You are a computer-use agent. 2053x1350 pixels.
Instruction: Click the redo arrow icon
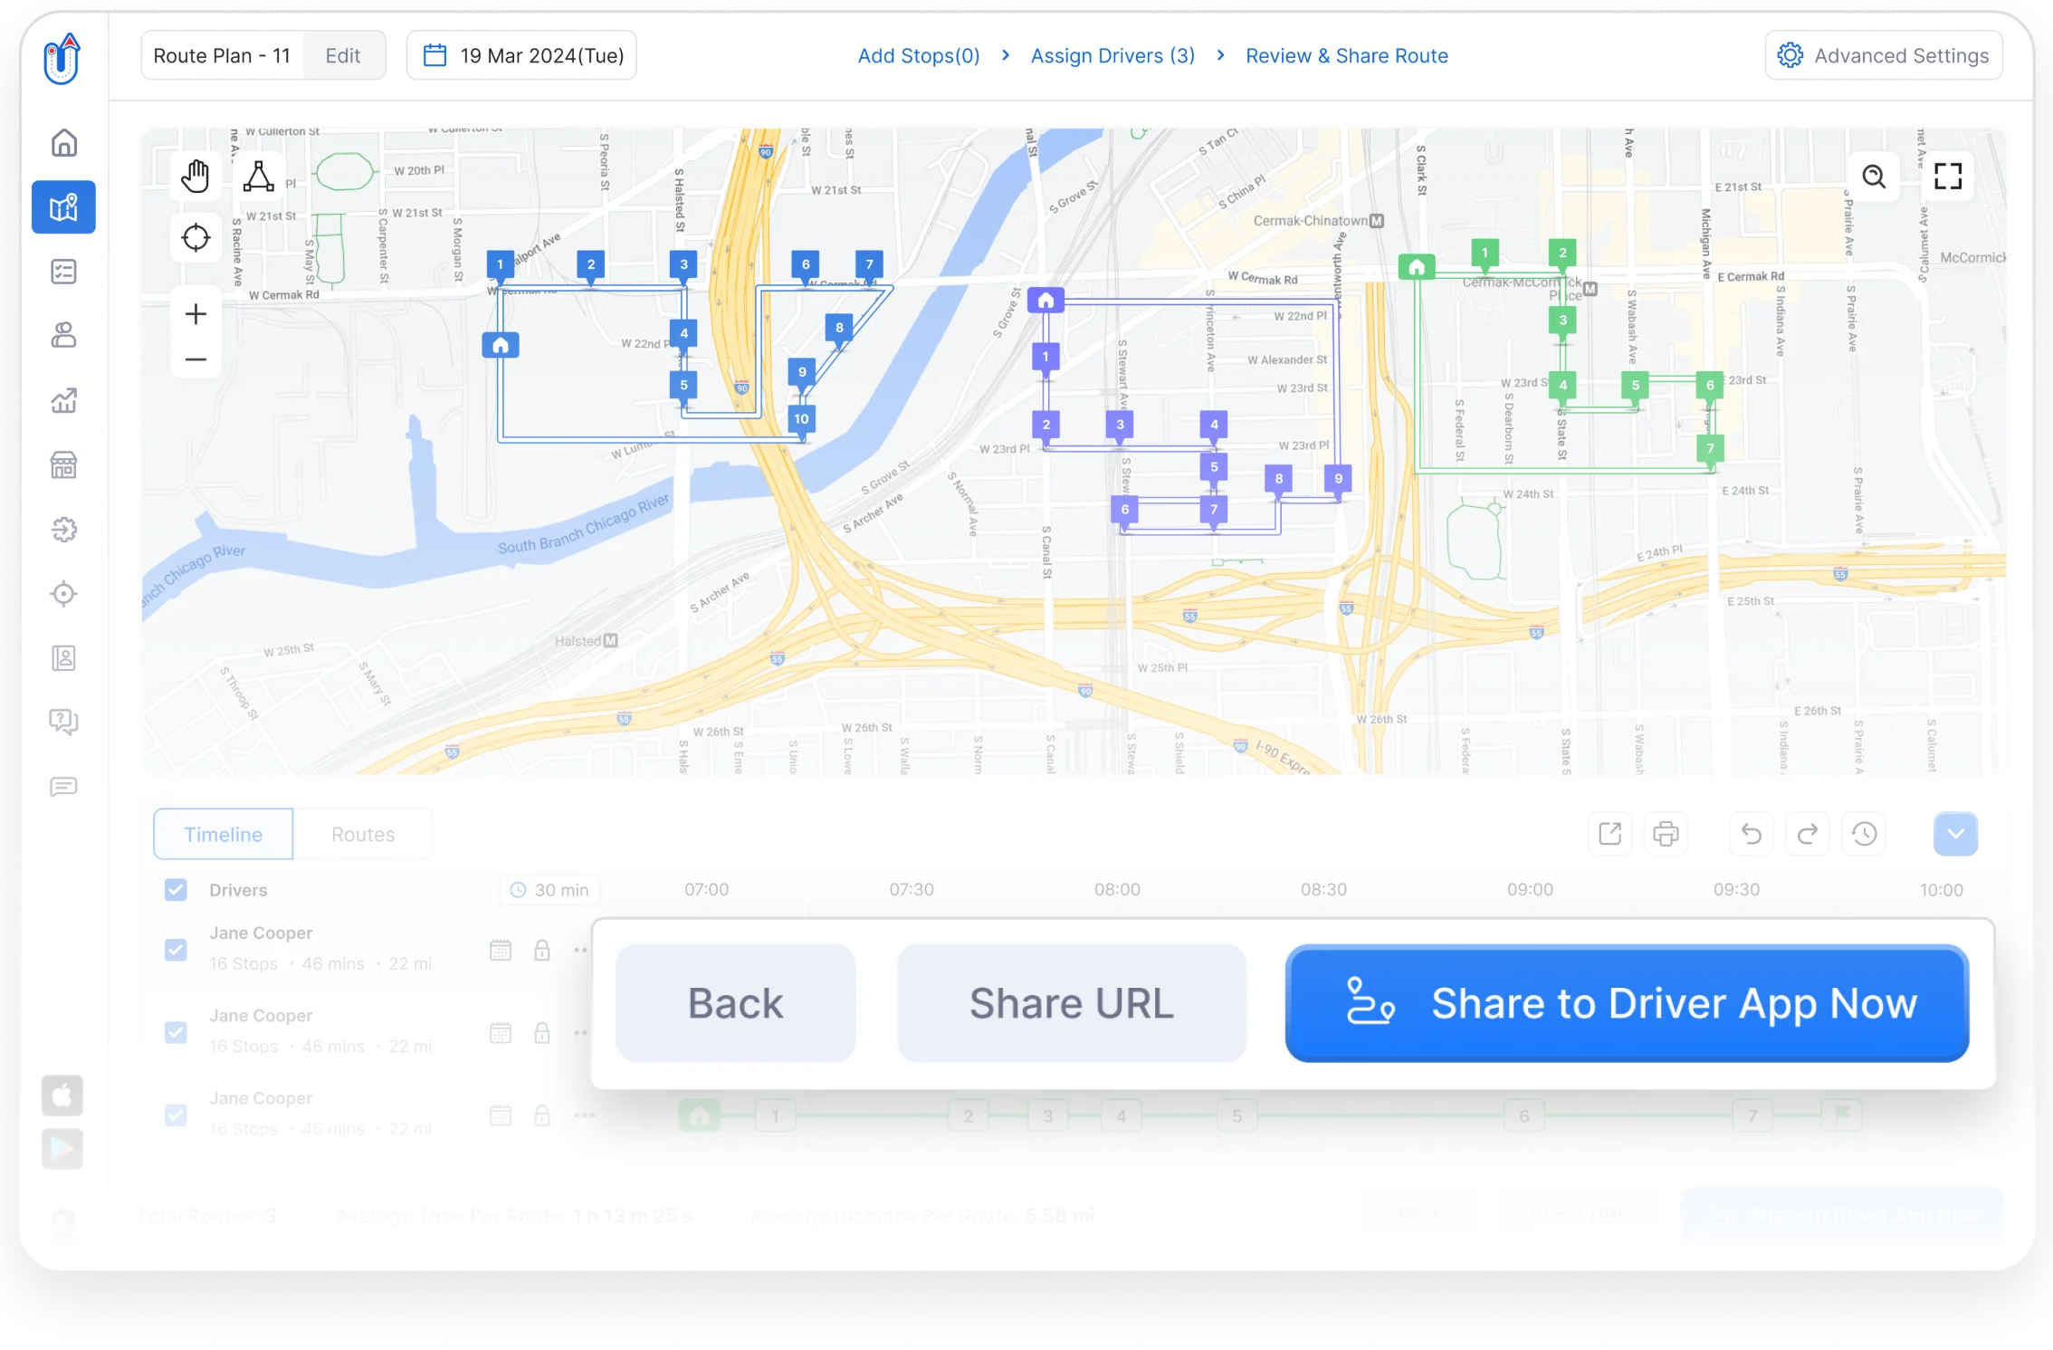(x=1806, y=833)
